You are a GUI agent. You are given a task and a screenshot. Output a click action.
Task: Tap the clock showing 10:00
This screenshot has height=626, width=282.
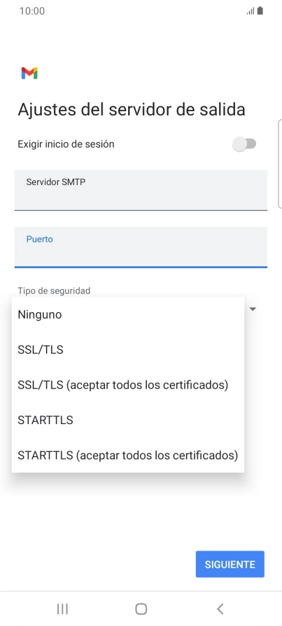32,11
